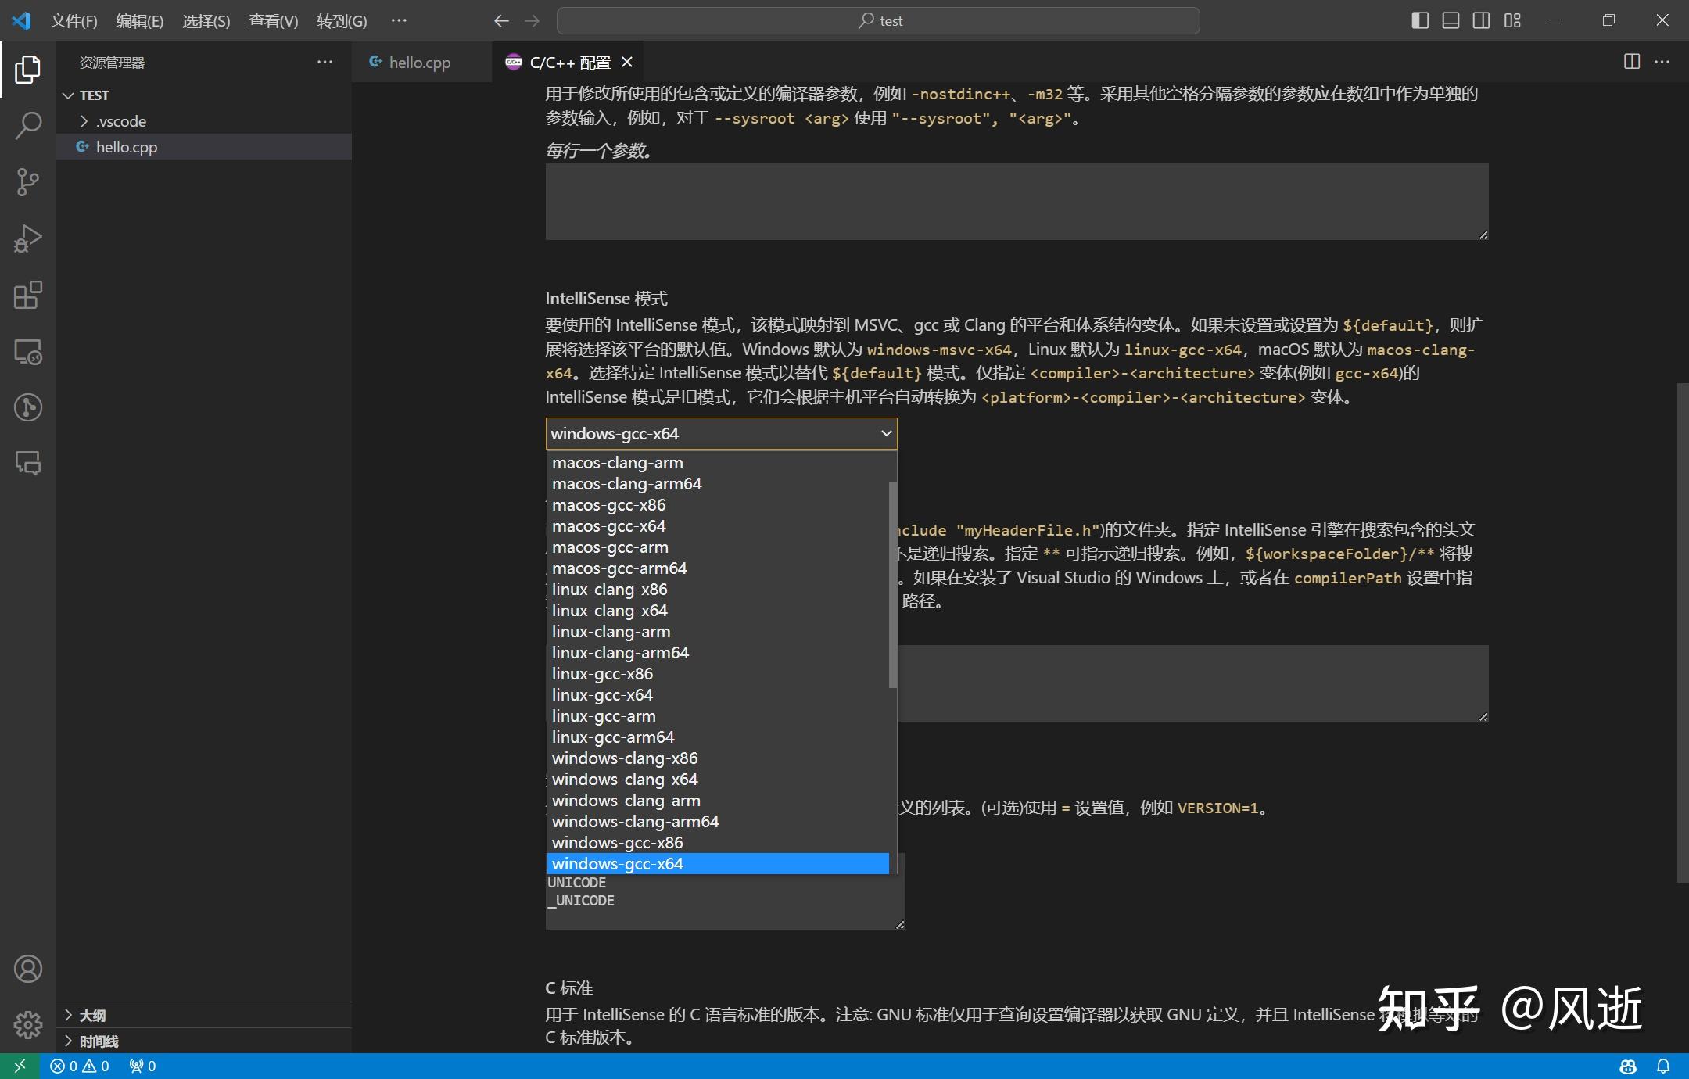The width and height of the screenshot is (1689, 1079).
Task: Open the Run and Debug view
Action: [x=28, y=238]
